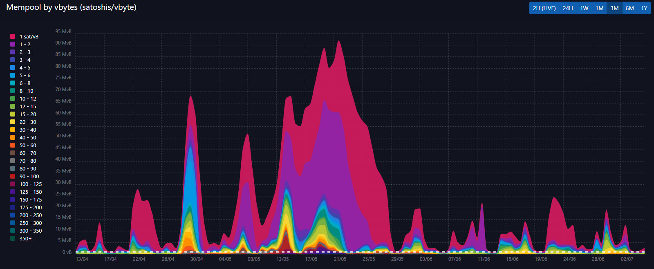Viewport: 654px width, 269px height.
Task: Toggle the 125 - 150 legend swatch
Action: pos(13,192)
